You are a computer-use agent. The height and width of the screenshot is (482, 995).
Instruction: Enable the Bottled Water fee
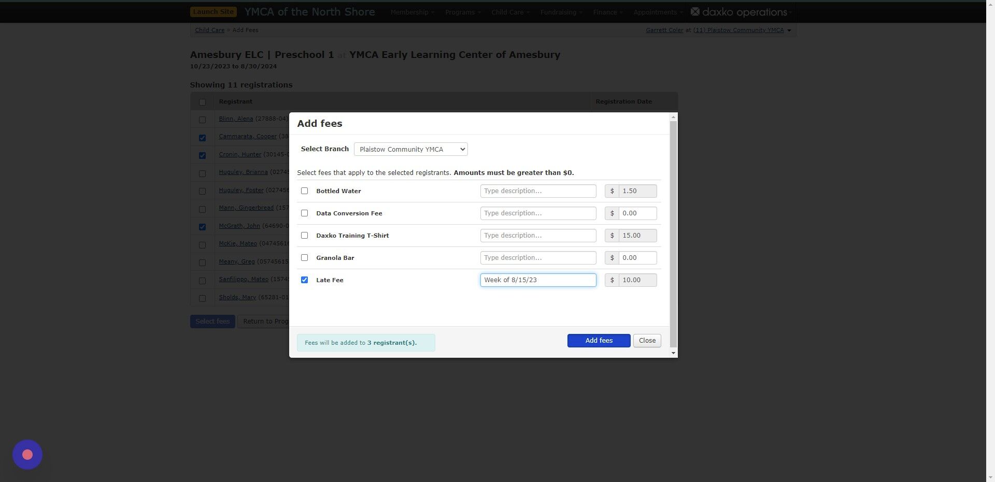pos(304,191)
